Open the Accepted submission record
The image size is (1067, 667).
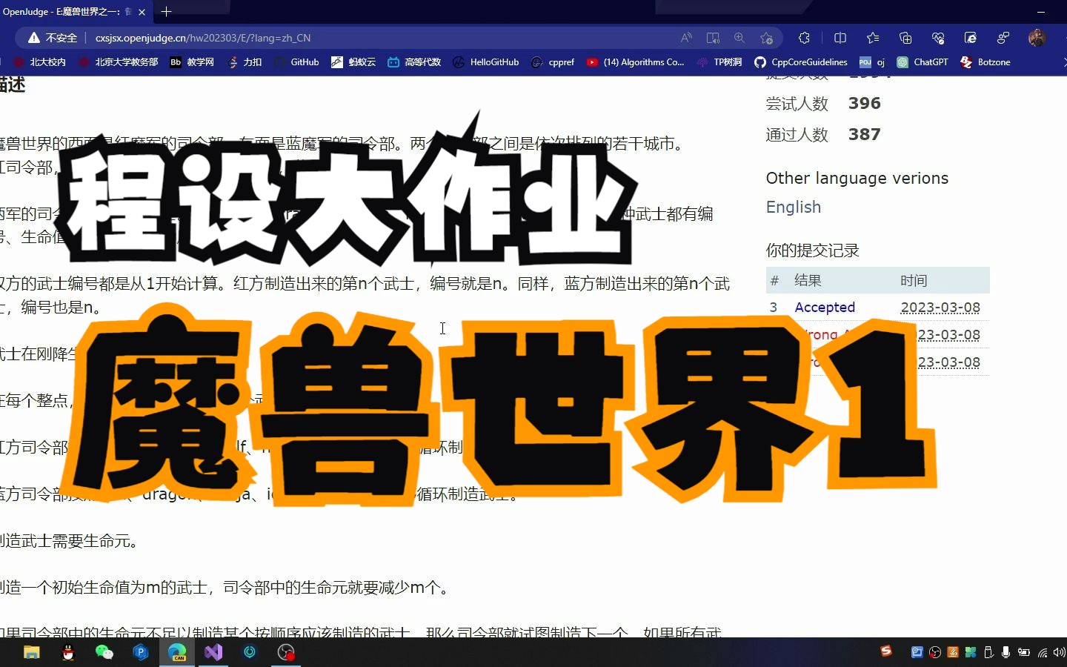pyautogui.click(x=825, y=307)
